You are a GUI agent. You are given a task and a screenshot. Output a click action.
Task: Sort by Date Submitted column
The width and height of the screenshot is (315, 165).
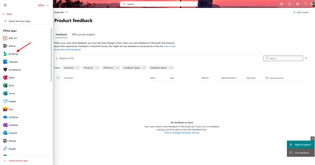[229, 78]
